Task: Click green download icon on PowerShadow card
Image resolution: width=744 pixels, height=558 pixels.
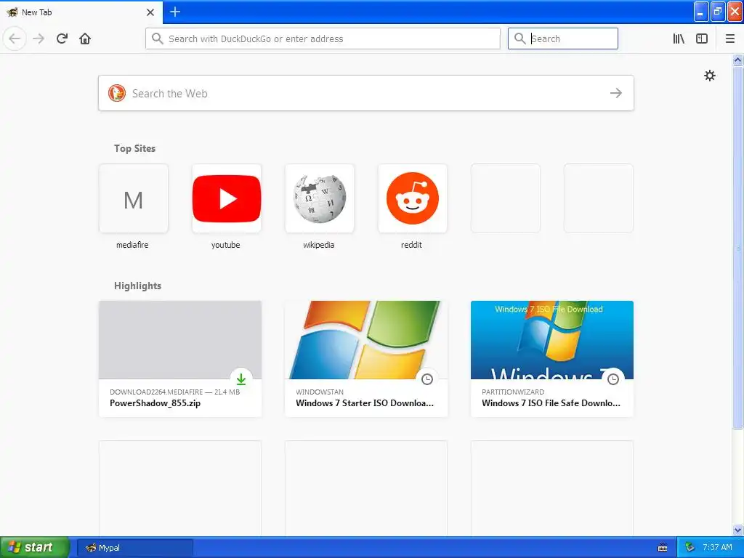Action: coord(241,379)
